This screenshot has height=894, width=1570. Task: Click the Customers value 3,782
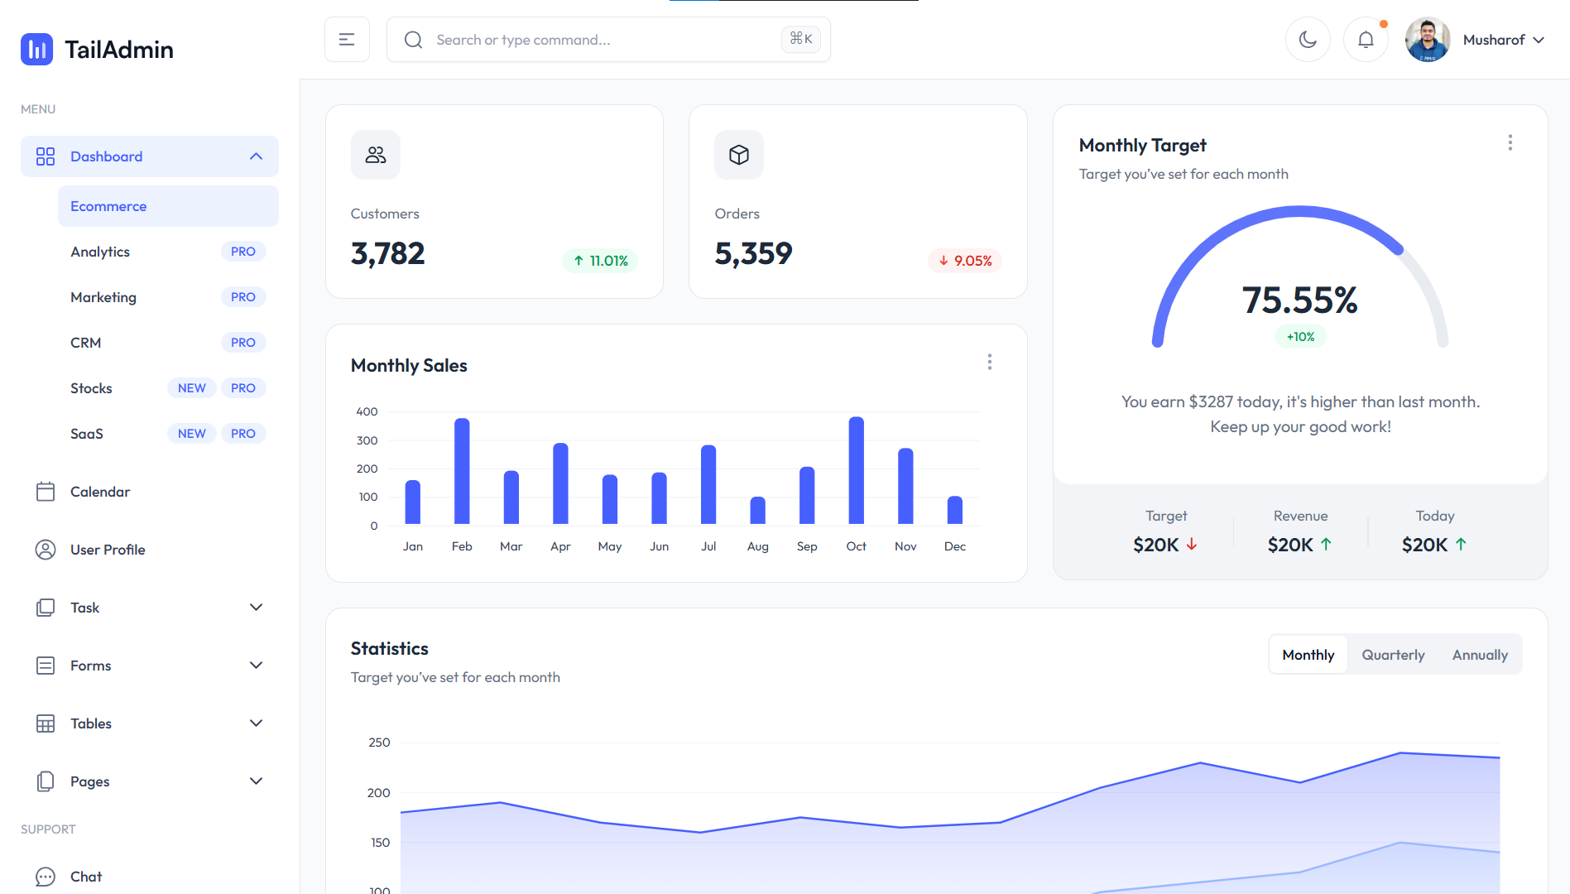coord(387,253)
